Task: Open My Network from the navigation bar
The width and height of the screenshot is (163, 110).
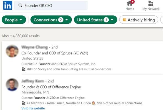Action: coord(151,5)
